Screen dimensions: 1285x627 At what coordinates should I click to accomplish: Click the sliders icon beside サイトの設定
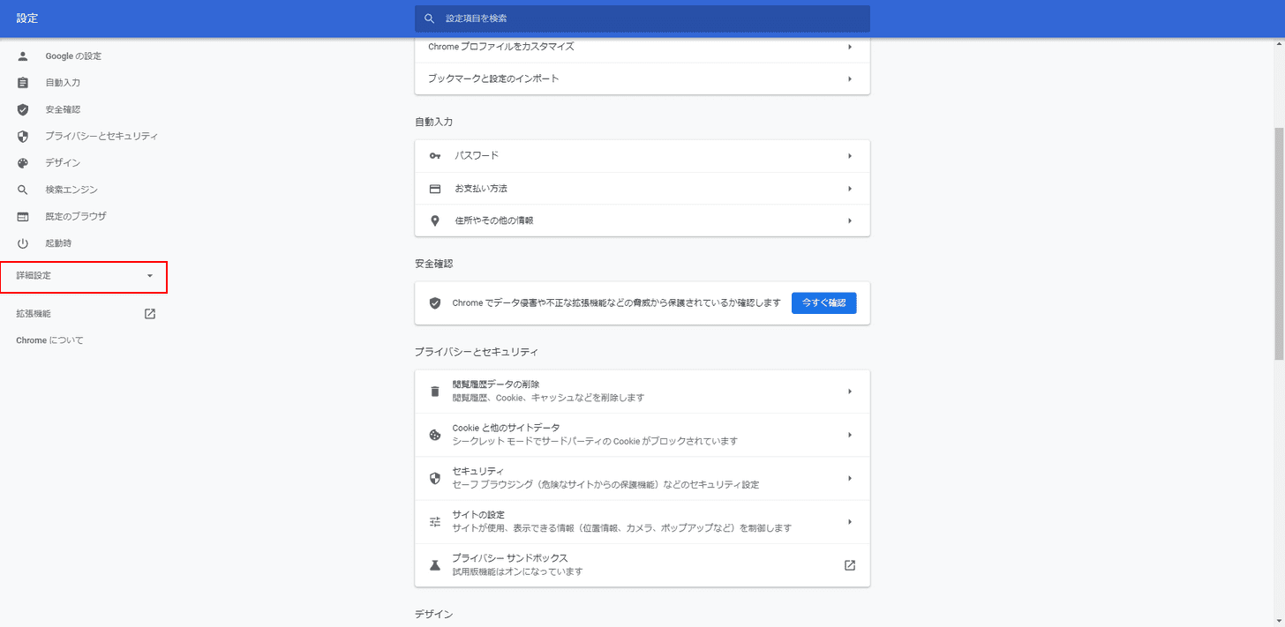(435, 522)
